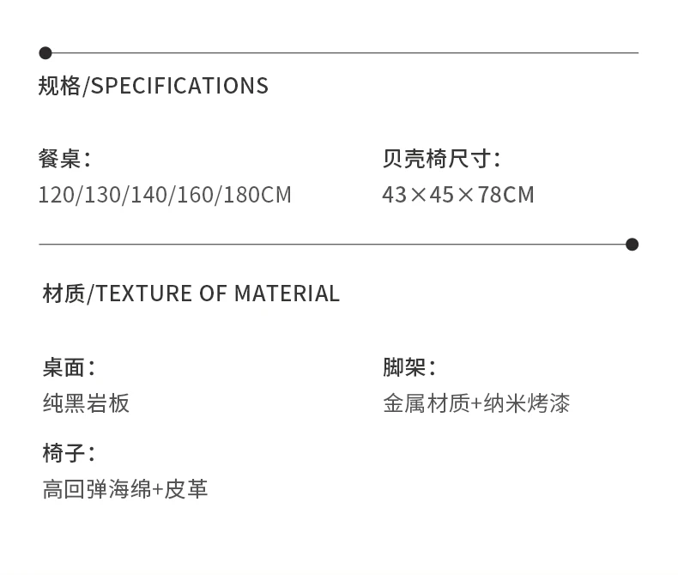Click the 78CM value in chair dimensions
678x575 pixels.
pos(506,195)
